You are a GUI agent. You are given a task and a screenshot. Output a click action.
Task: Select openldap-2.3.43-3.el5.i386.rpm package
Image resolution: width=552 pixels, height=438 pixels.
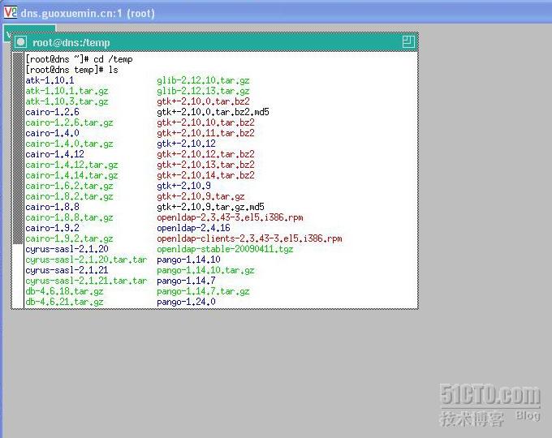pyautogui.click(x=230, y=217)
